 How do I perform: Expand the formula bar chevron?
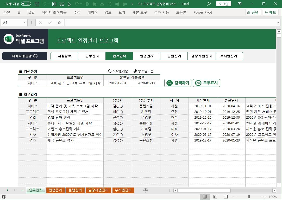[x=278, y=23]
